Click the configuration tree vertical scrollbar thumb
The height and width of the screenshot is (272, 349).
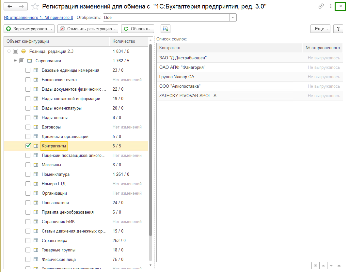(151, 140)
